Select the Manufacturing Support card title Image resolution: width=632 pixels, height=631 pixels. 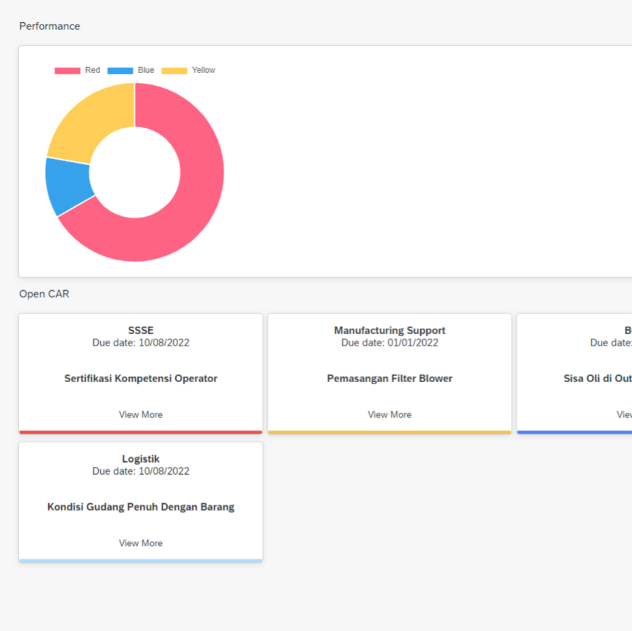click(x=390, y=331)
